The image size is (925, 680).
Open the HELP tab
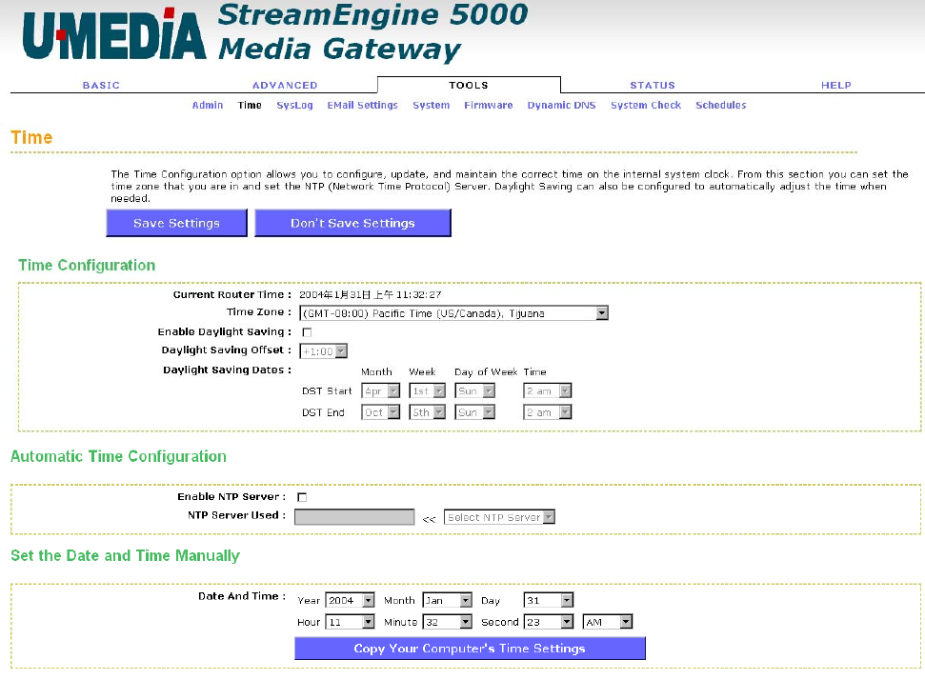pyautogui.click(x=835, y=85)
